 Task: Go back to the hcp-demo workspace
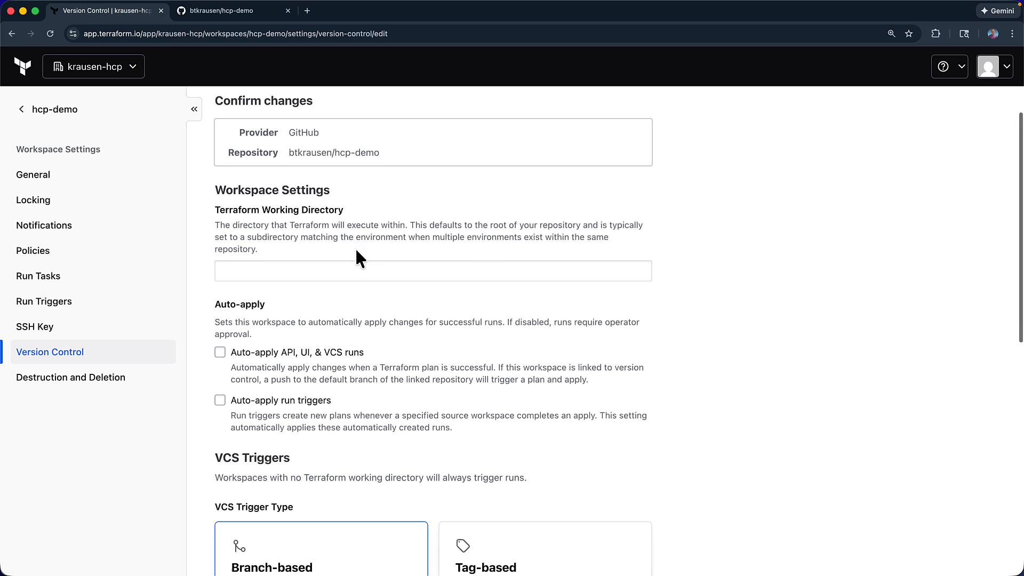(x=47, y=109)
